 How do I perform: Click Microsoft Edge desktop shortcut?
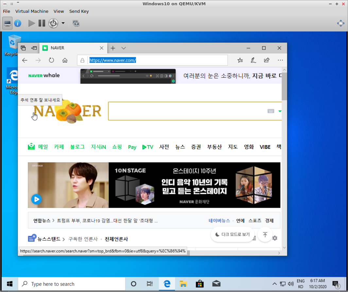tap(12, 81)
